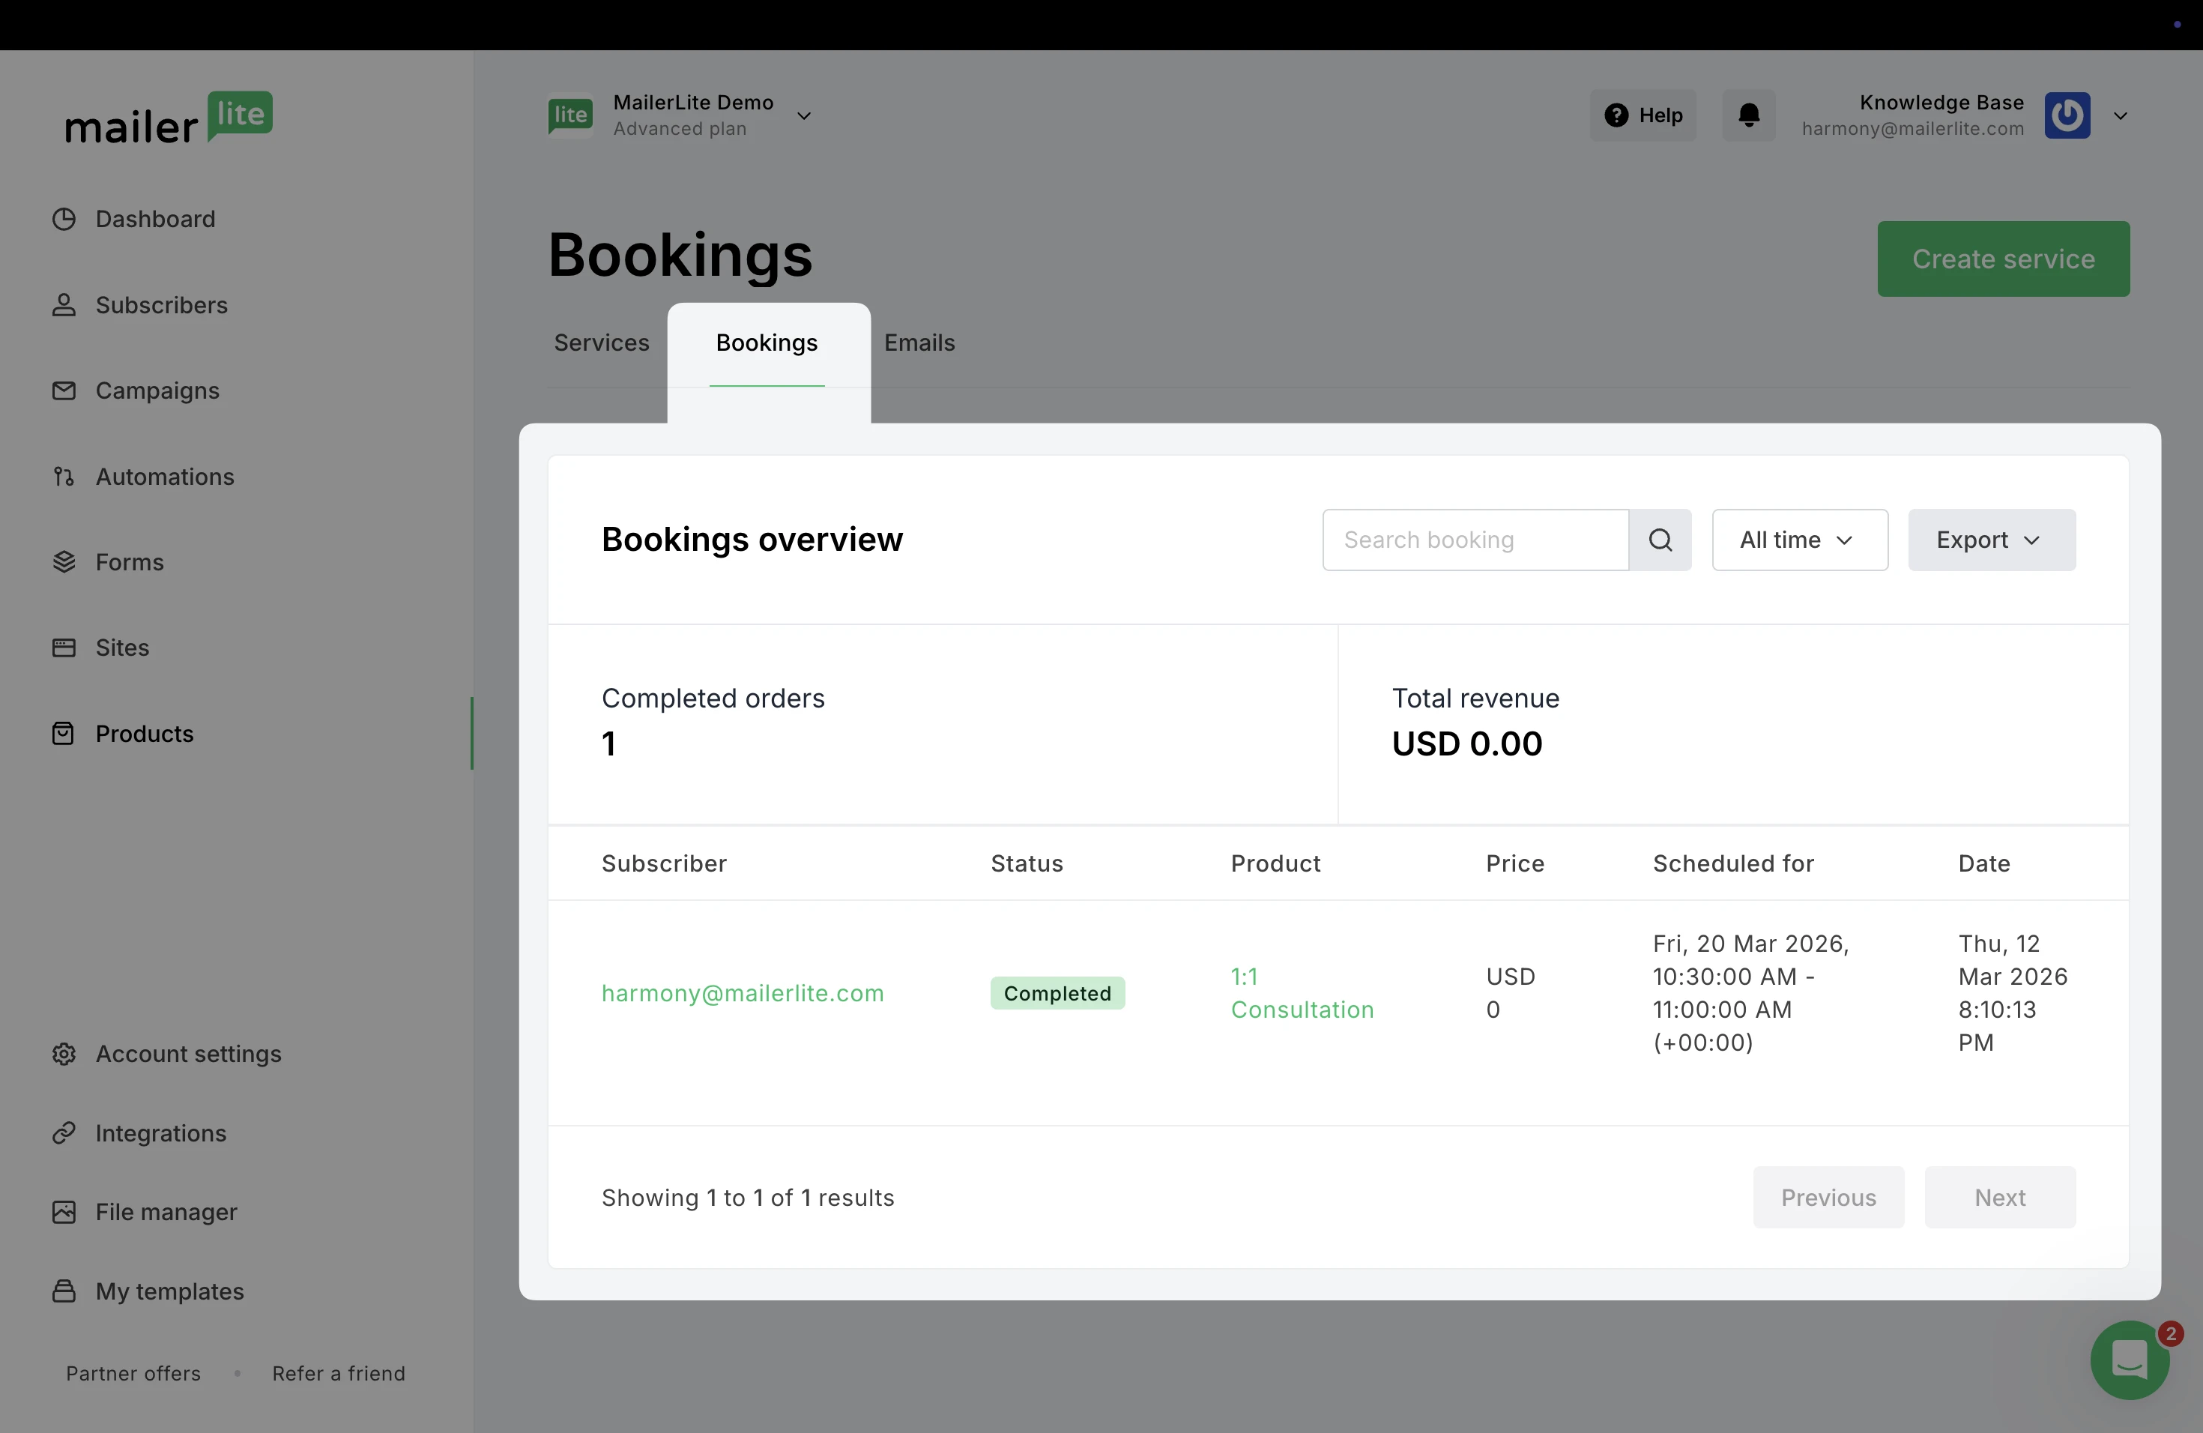The height and width of the screenshot is (1433, 2203).
Task: Switch to the Services tab
Action: [x=602, y=343]
